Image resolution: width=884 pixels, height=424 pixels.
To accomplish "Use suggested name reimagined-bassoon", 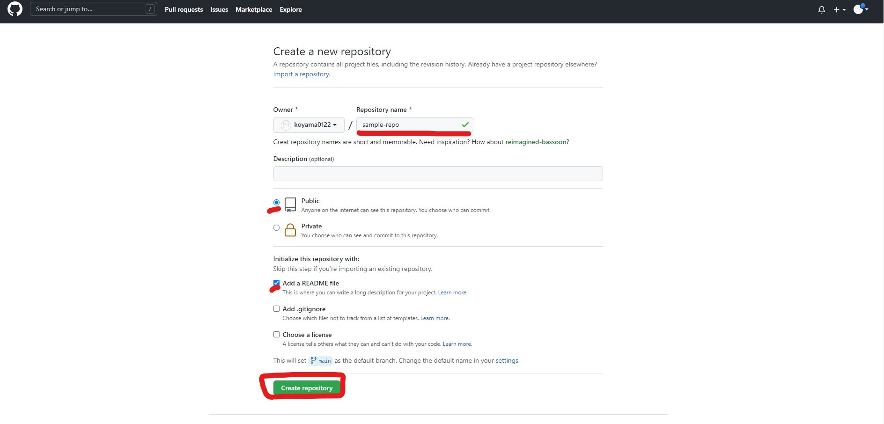I will (536, 142).
